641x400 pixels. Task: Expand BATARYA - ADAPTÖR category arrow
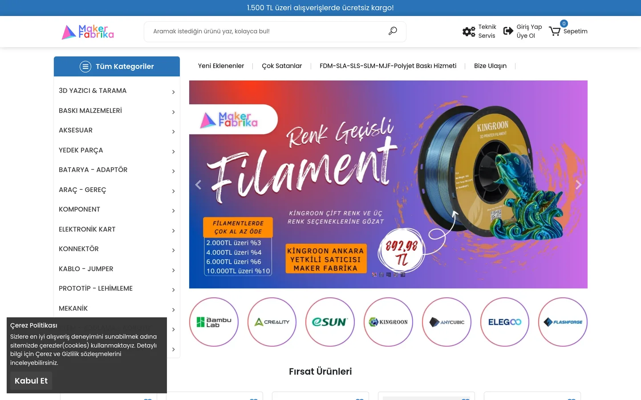coord(174,171)
